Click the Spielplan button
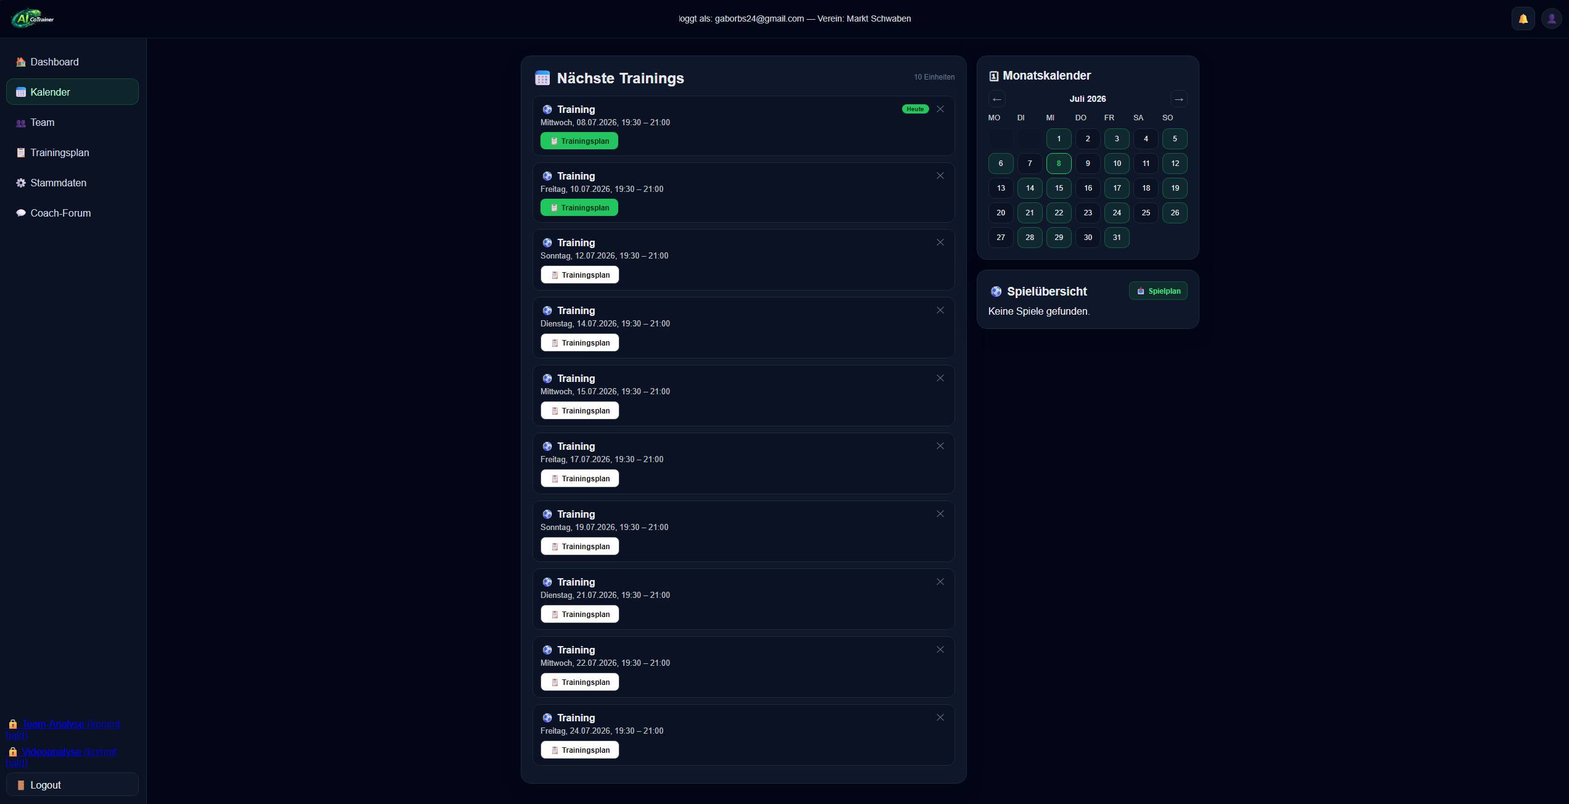1569x804 pixels. (1158, 291)
